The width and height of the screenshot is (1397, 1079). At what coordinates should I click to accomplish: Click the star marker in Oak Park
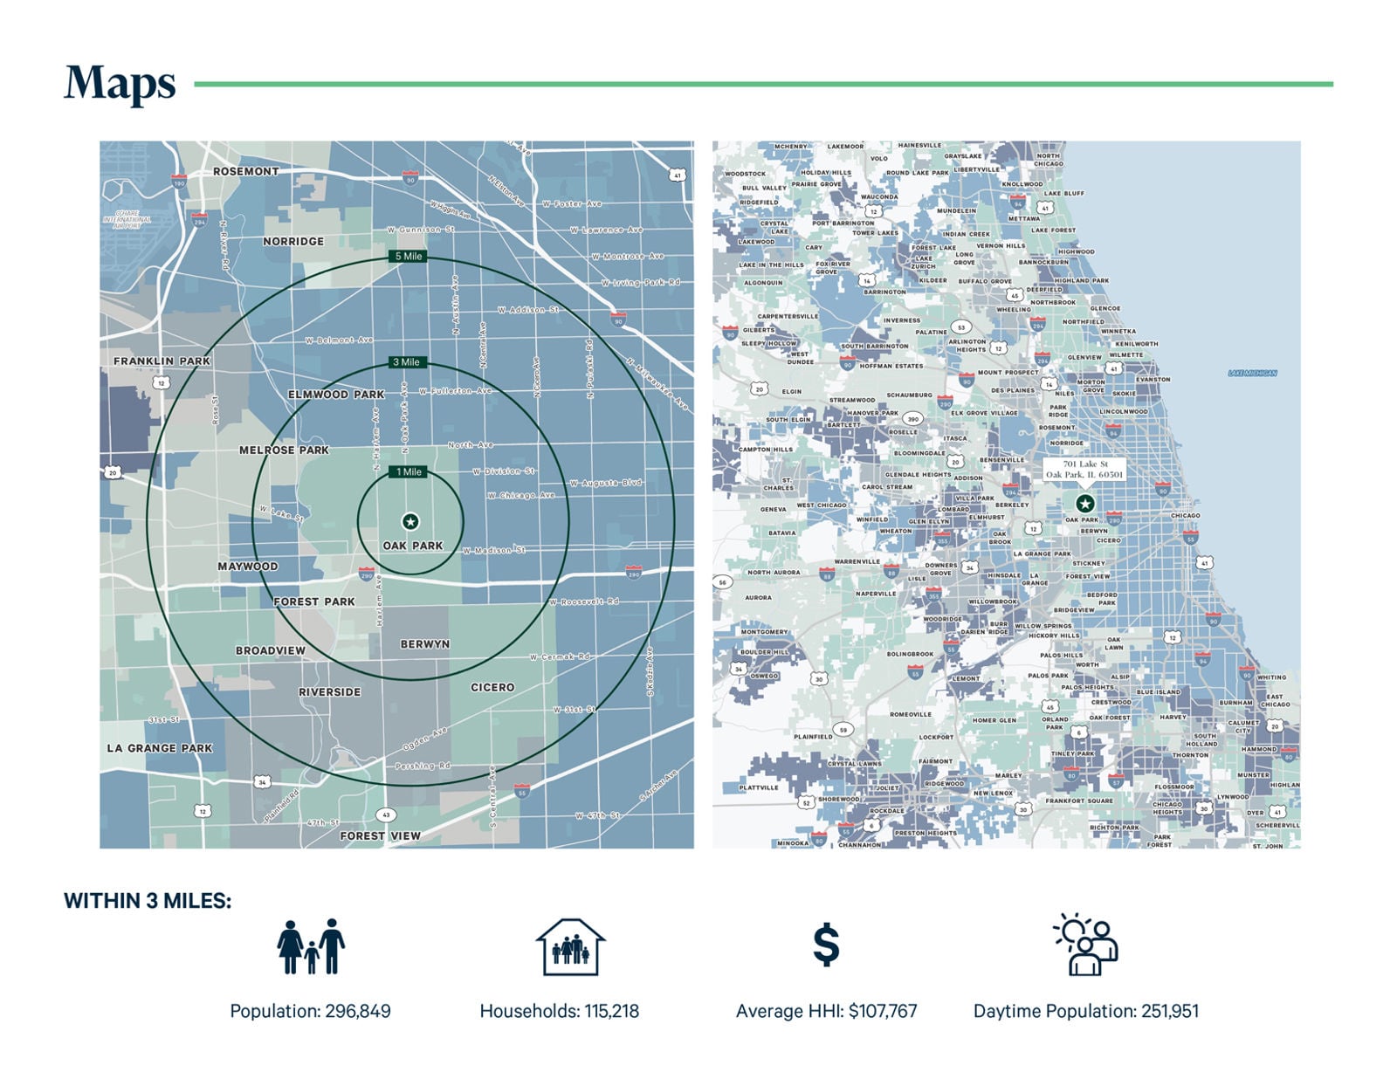tap(410, 521)
